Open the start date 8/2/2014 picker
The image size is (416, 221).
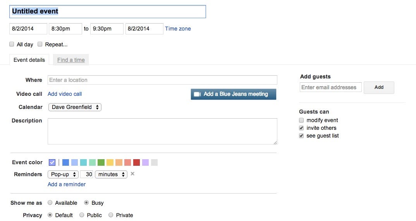click(x=28, y=29)
